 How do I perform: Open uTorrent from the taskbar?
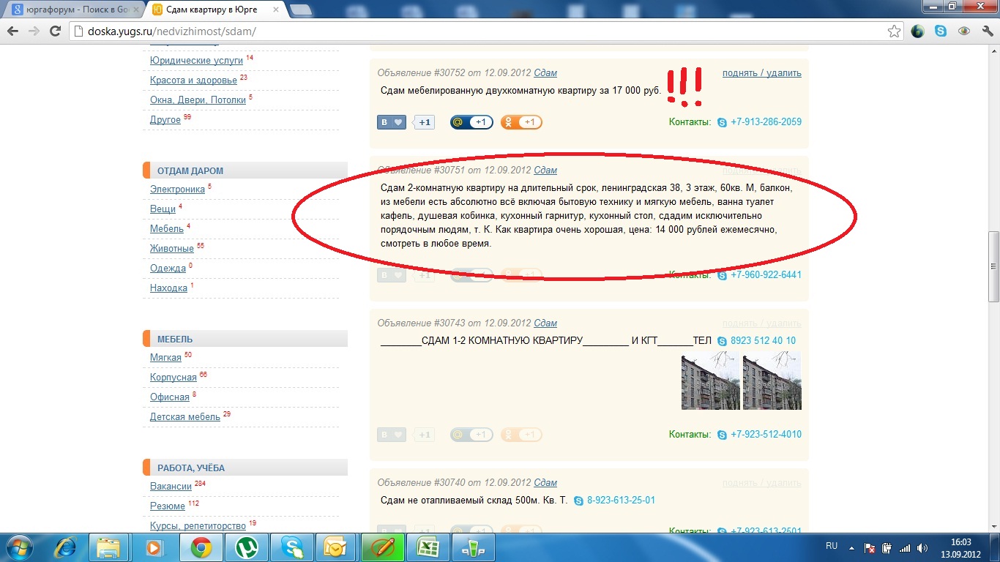[x=247, y=547]
